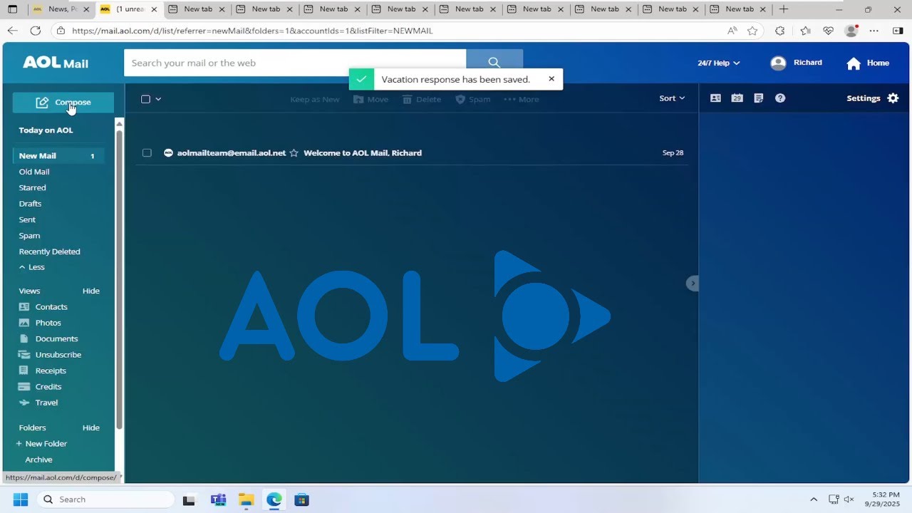Open Recently Deleted folder
The image size is (912, 513).
pyautogui.click(x=49, y=252)
